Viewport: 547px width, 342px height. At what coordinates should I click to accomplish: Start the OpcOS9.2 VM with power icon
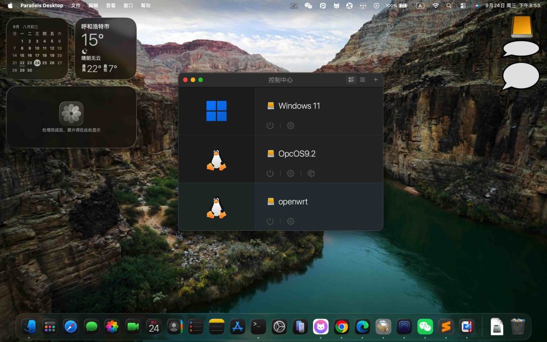coord(270,174)
